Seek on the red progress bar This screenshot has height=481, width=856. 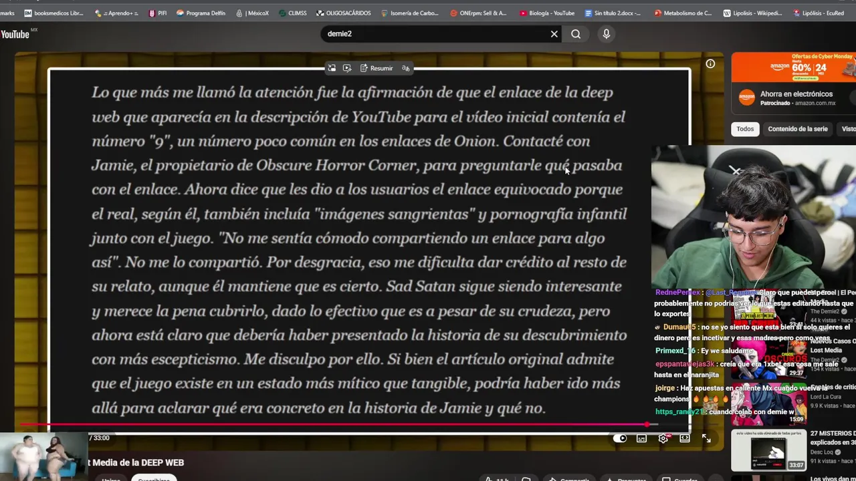coord(334,424)
